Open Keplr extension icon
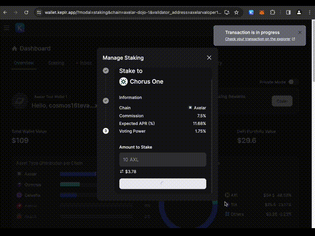Viewport: 315px width, 236px height. [251, 12]
